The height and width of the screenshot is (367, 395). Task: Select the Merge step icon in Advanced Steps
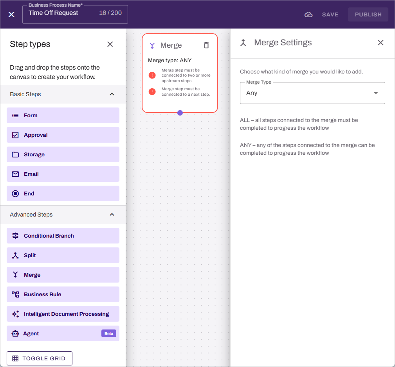coord(15,275)
